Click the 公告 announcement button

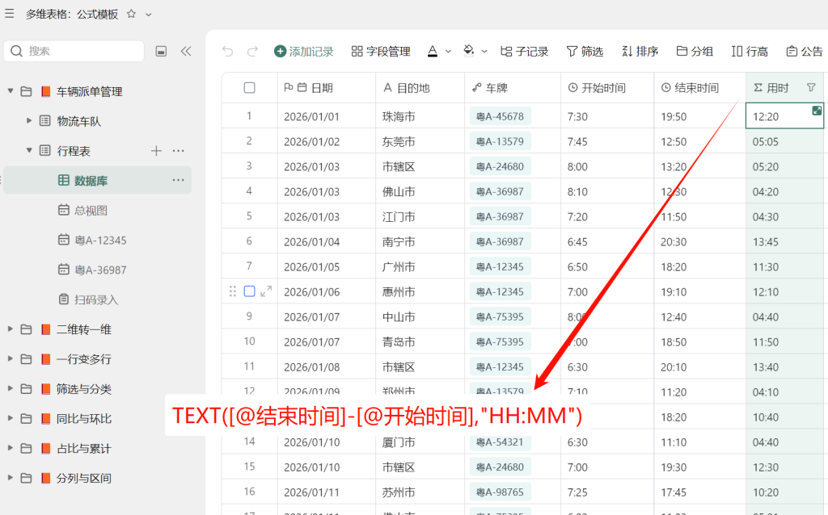(805, 51)
